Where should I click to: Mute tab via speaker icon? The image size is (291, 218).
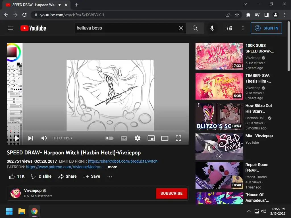tap(60, 5)
